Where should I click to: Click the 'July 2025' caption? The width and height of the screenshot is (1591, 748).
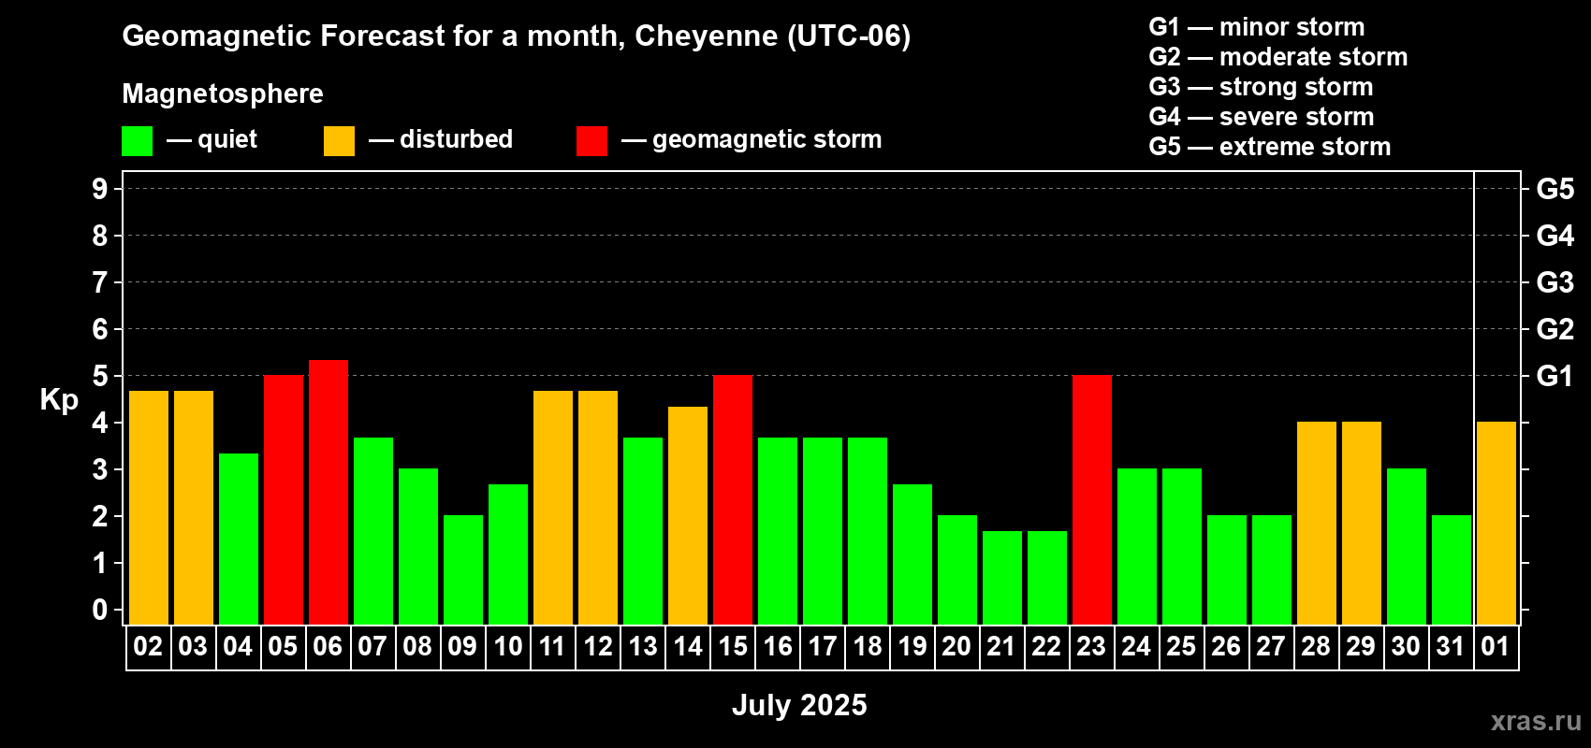(x=799, y=705)
